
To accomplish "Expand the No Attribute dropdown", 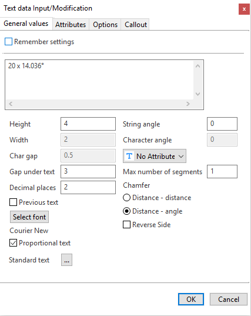I will (155, 156).
